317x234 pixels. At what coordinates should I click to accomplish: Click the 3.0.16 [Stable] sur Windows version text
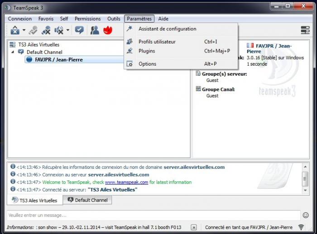[275, 58]
